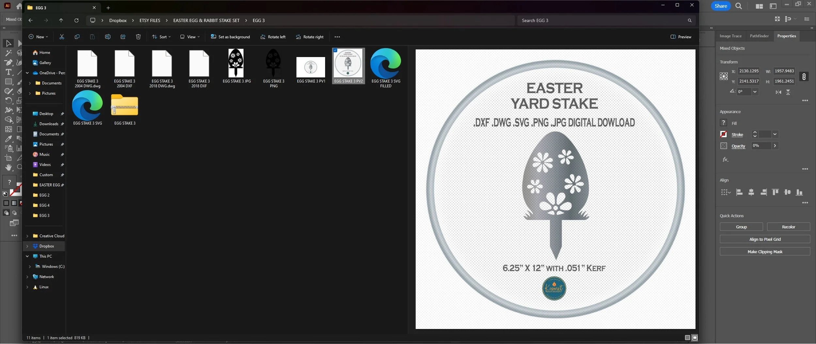Viewport: 816px width, 344px height.
Task: Click Dropbox in the address breadcrumb
Action: click(x=118, y=20)
